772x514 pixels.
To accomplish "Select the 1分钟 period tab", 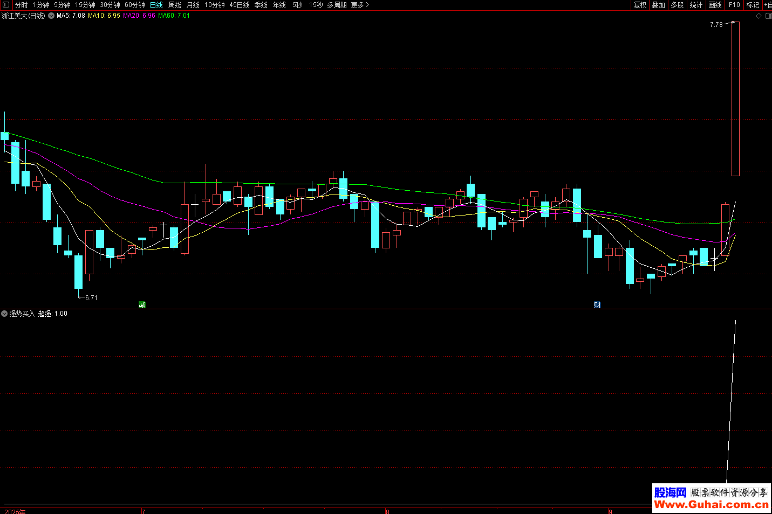I will (x=41, y=5).
